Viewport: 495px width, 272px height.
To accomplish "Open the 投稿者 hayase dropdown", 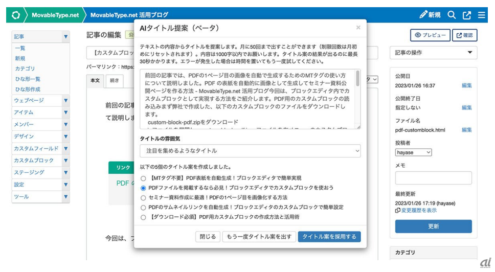I will coord(413,152).
